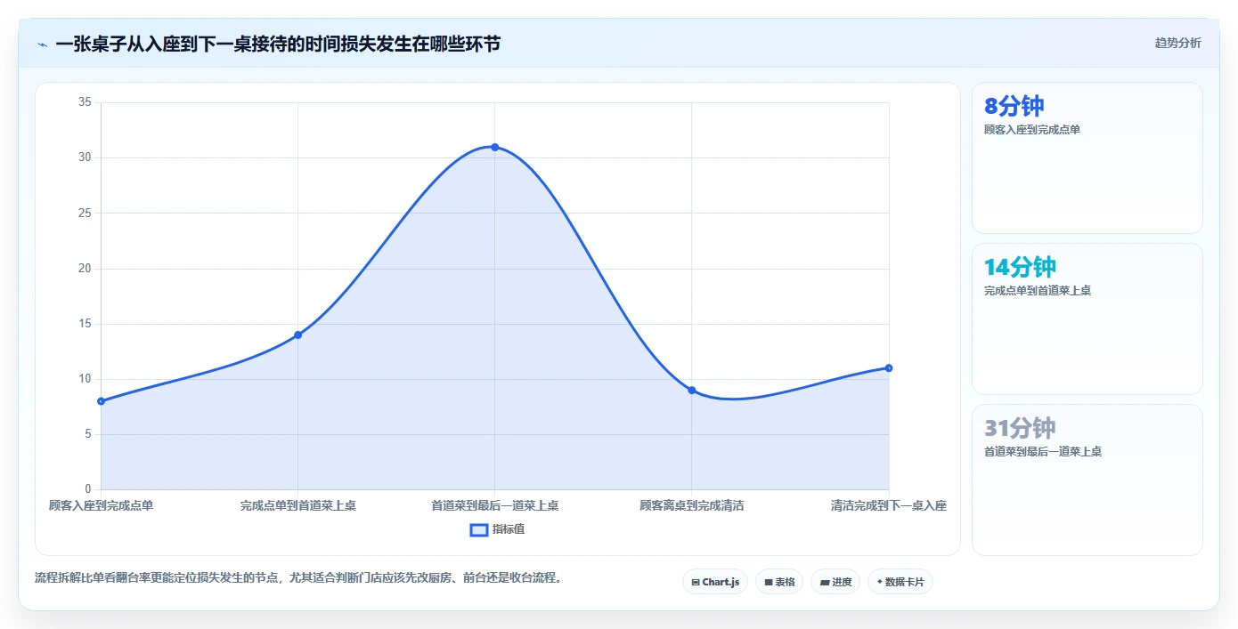Click the 趋势分析 label in header

[1177, 43]
